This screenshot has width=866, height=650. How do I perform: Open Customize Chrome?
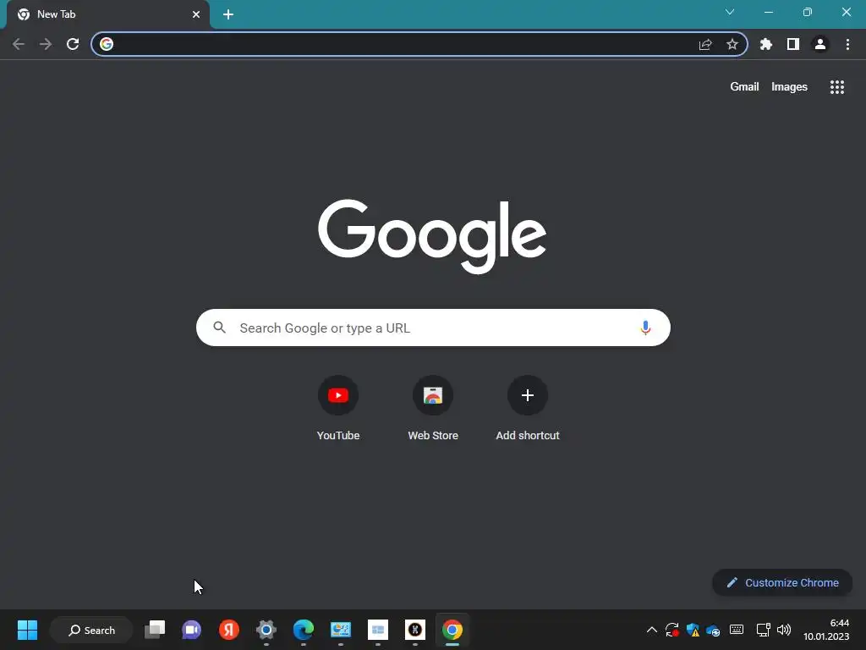782,582
